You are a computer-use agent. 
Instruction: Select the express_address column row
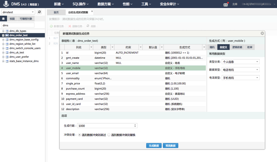click(133, 93)
